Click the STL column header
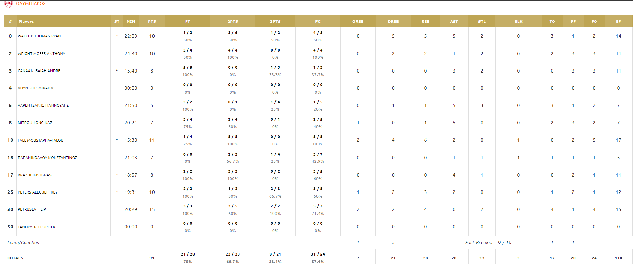 [x=482, y=21]
